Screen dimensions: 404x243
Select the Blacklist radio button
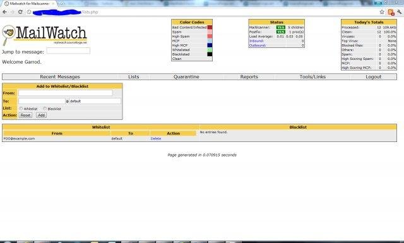pos(45,109)
